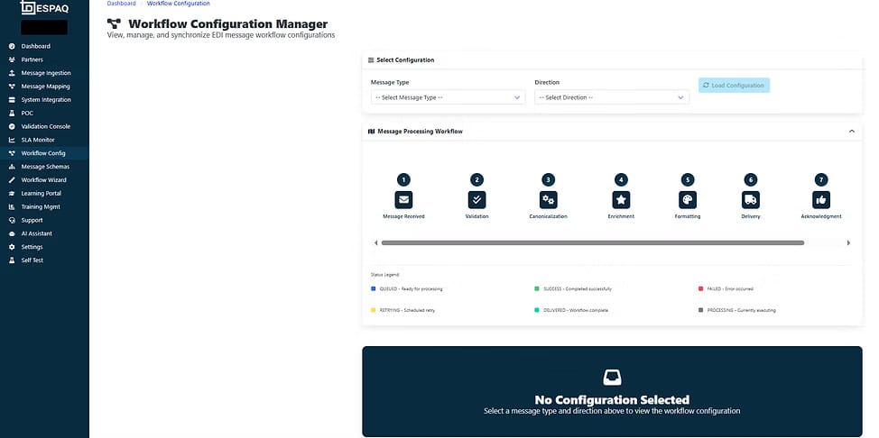Viewport: 879px width, 438px height.
Task: Click step number 7 circle
Action: coord(821,179)
